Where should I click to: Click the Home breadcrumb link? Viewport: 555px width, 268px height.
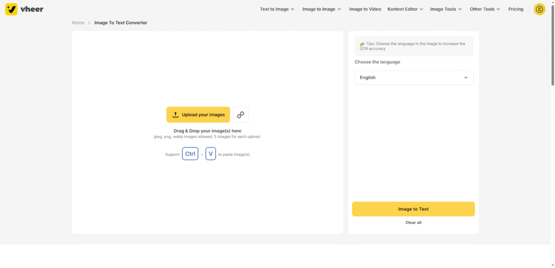click(x=78, y=23)
